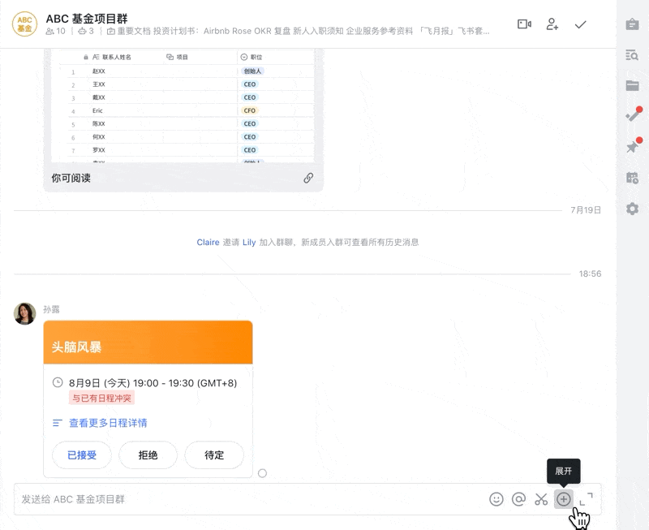Open the pinned messages sidebar icon
Viewport: 649px width, 530px height.
632,147
